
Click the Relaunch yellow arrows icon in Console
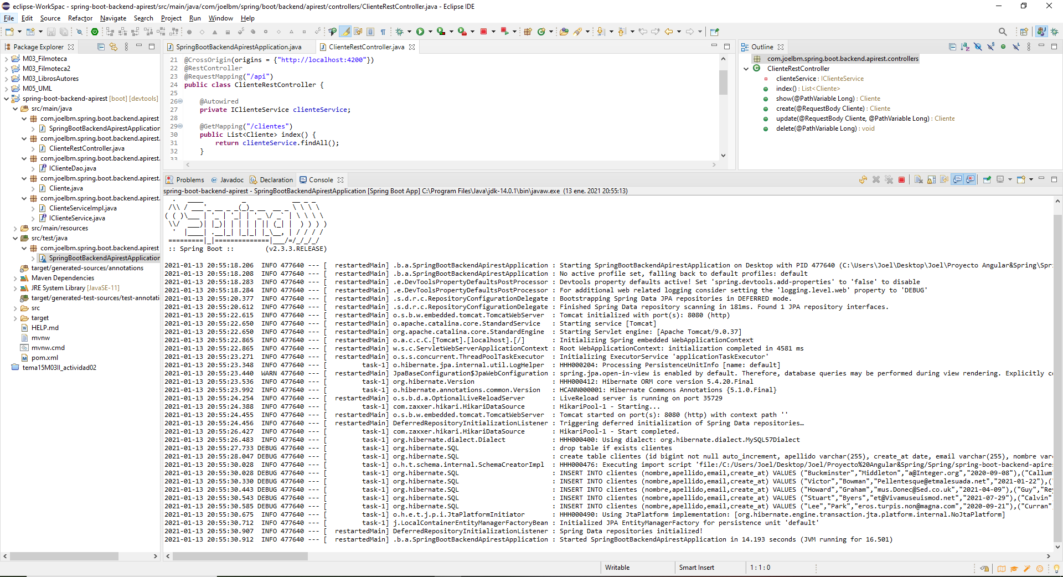click(863, 179)
